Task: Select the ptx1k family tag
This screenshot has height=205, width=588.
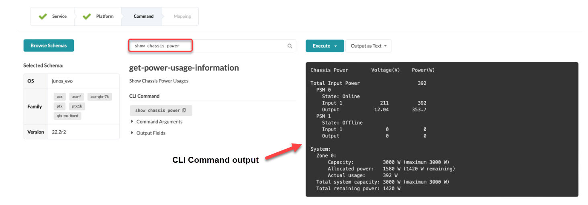Action: (x=77, y=107)
